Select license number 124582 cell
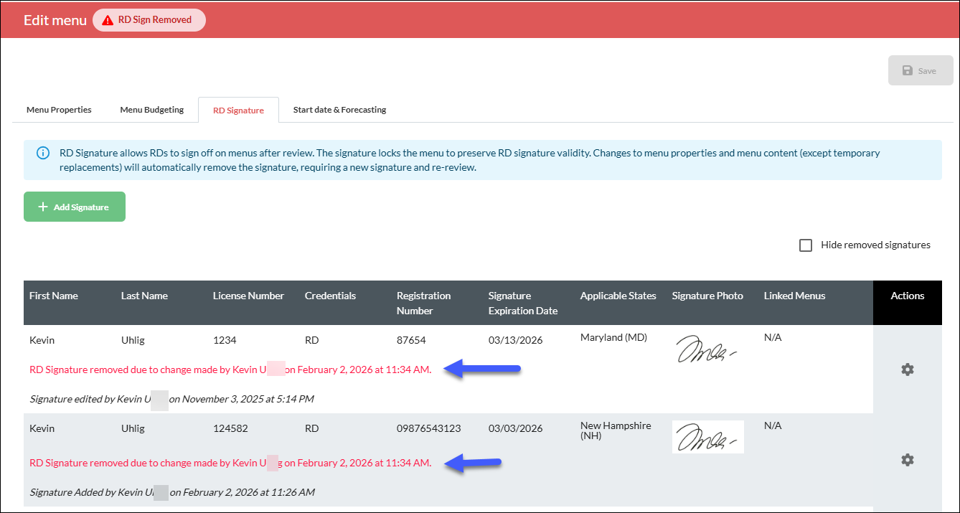Viewport: 960px width, 513px height. coord(230,428)
